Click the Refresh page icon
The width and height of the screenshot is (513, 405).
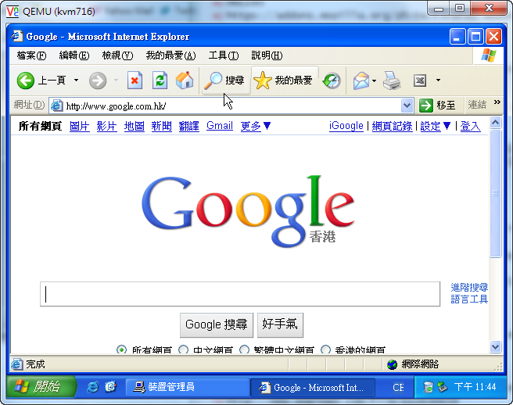[160, 81]
